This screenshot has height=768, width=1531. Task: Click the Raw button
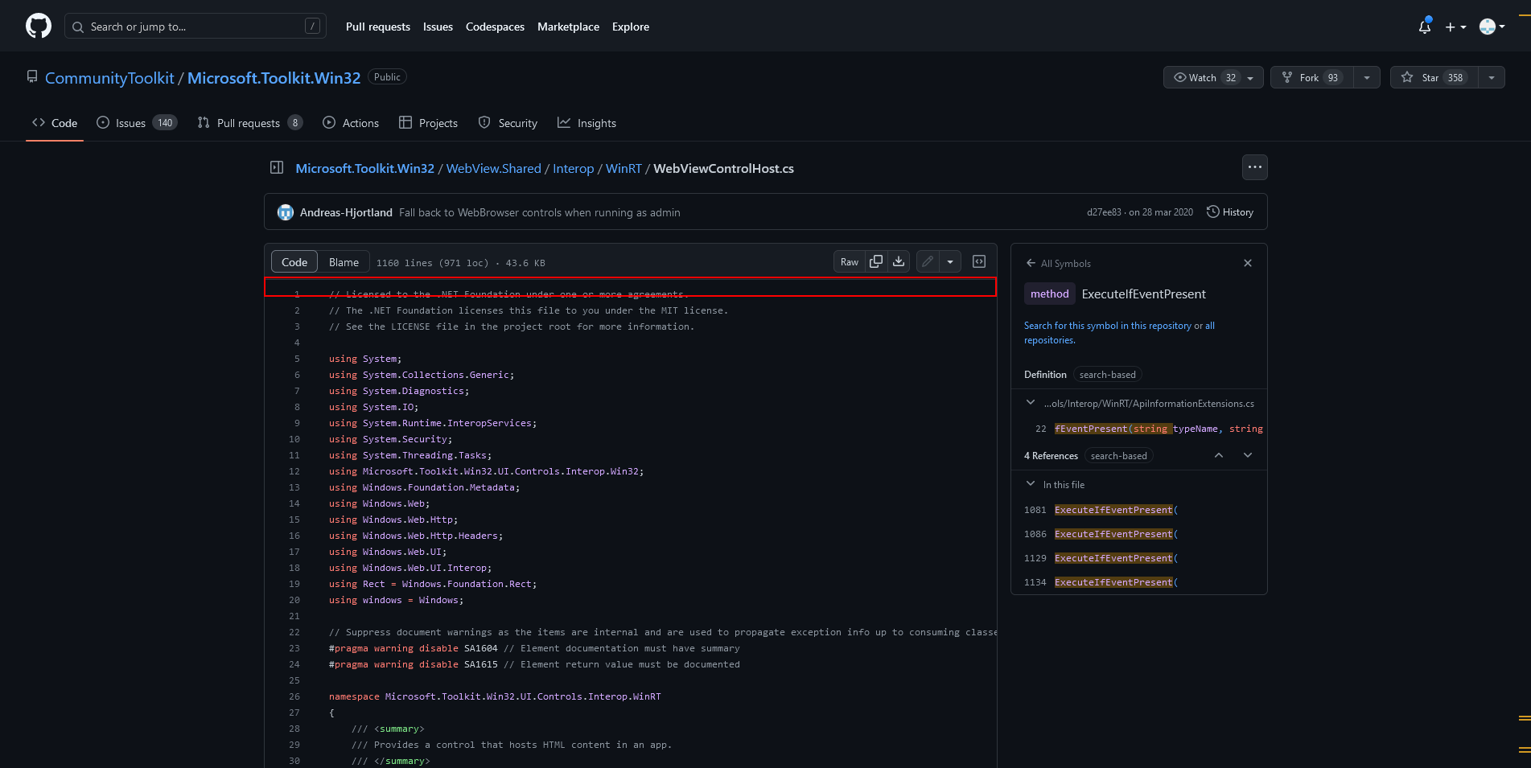point(849,261)
